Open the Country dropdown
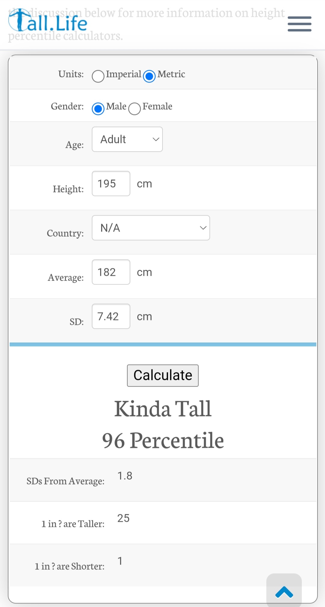Viewport: 325px width, 607px height. click(x=151, y=228)
